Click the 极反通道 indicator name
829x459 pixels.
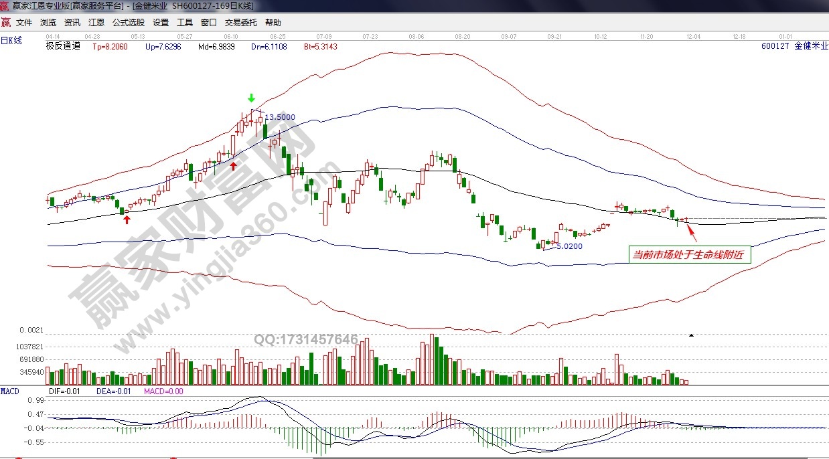pyautogui.click(x=63, y=46)
